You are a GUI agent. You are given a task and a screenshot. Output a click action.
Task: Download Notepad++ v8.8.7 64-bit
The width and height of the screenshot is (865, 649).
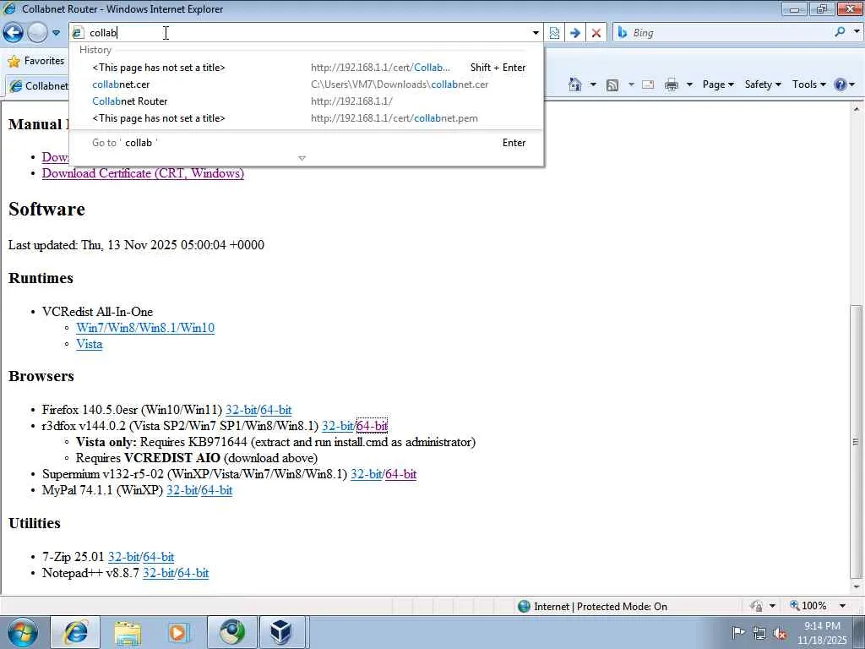193,573
